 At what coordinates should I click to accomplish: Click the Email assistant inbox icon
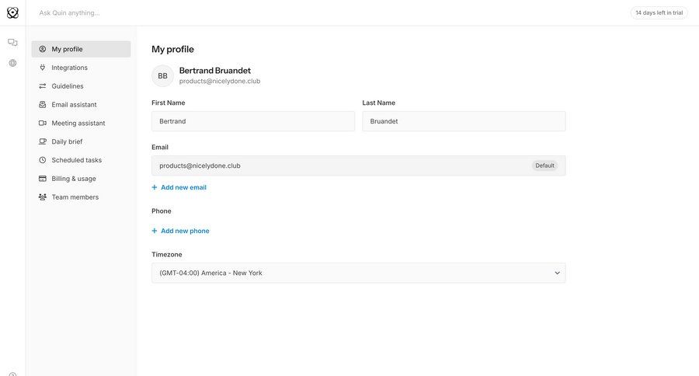(x=43, y=105)
